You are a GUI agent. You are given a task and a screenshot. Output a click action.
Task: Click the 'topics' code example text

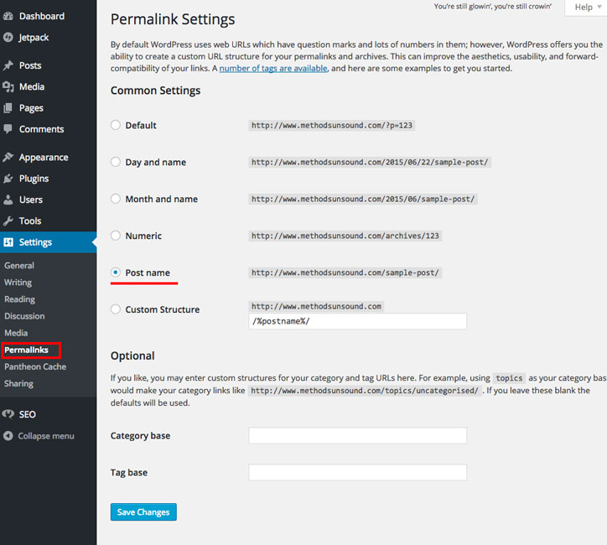point(509,378)
